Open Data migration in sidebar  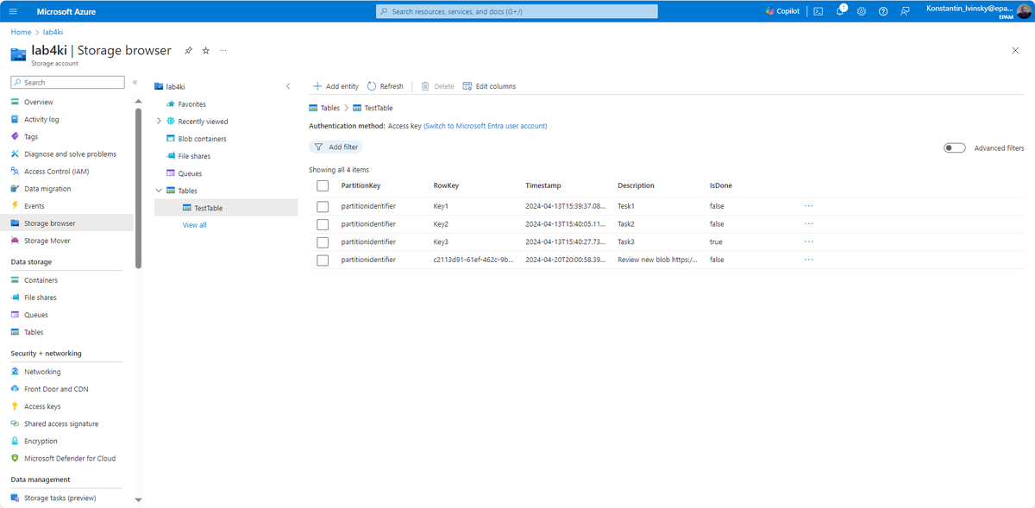pos(47,188)
